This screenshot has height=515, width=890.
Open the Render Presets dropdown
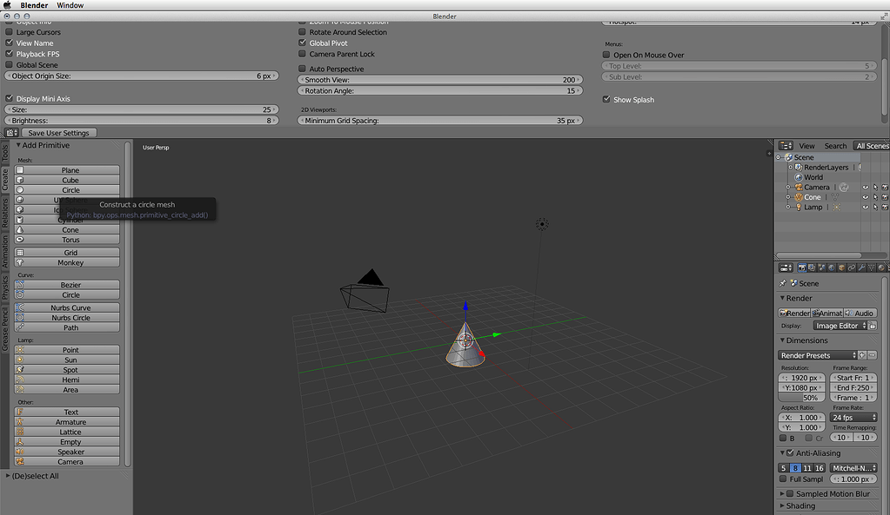point(817,355)
